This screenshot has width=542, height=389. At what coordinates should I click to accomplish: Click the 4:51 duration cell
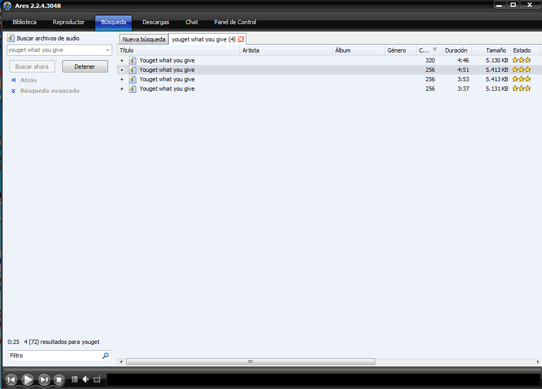pyautogui.click(x=463, y=70)
